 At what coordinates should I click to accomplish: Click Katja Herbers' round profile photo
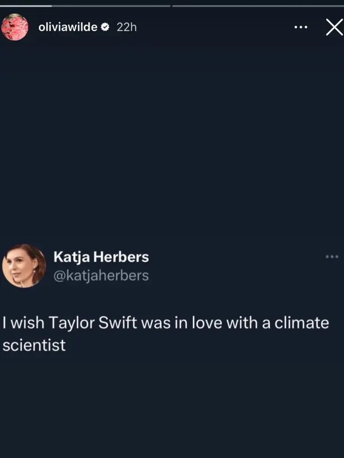(24, 266)
